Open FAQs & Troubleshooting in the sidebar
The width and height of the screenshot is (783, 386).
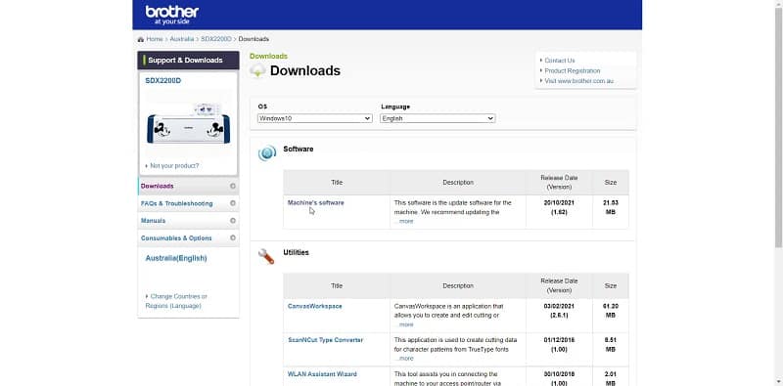[x=177, y=203]
